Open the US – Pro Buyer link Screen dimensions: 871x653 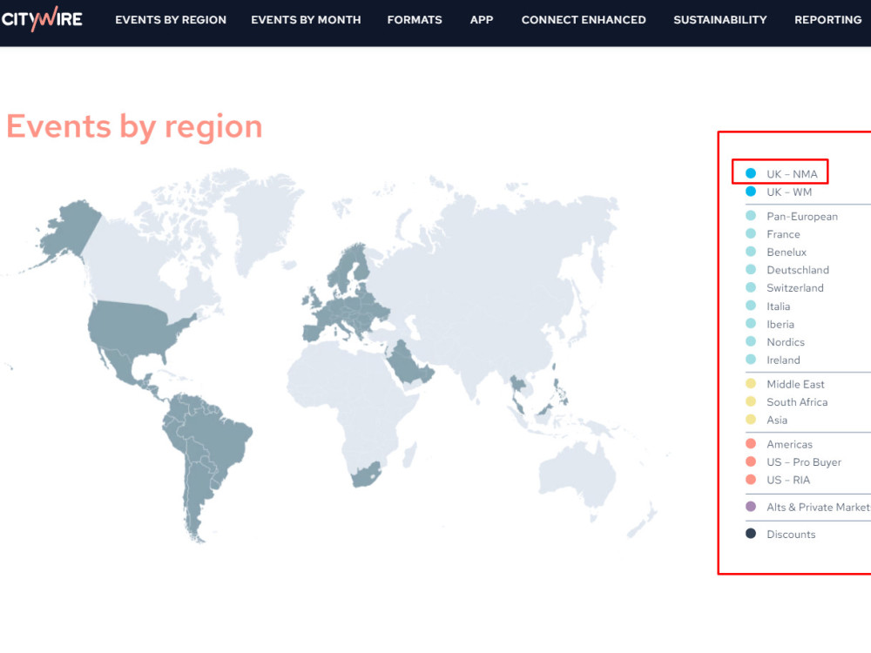(804, 462)
